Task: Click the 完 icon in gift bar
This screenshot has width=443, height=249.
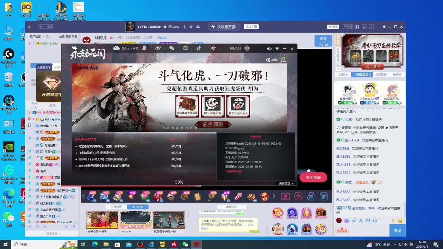Action: 298,196
